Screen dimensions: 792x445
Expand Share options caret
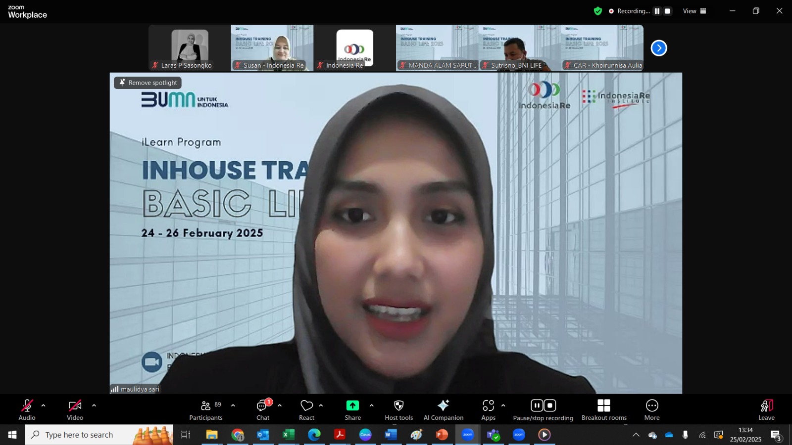pyautogui.click(x=371, y=405)
